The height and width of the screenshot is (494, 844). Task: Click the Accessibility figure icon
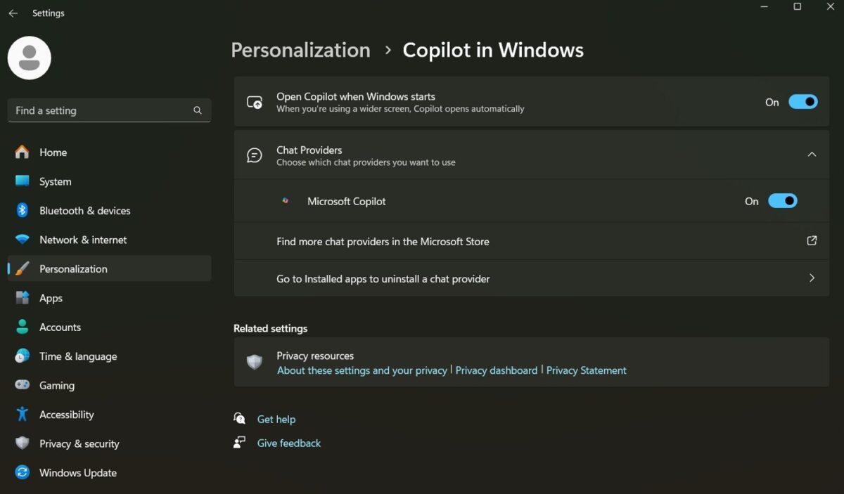[x=23, y=415]
